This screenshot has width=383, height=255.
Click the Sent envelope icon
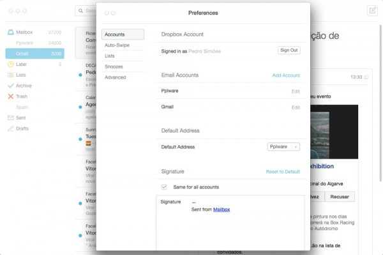coord(10,118)
